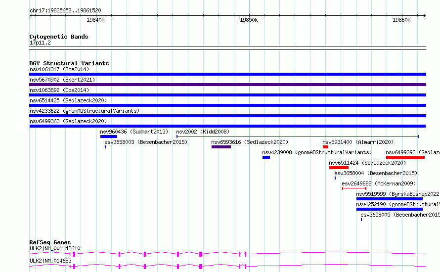This screenshot has height=272, width=440.
Task: Click the nsv1061317 (Coe2014) variant bar
Action: tap(227, 74)
